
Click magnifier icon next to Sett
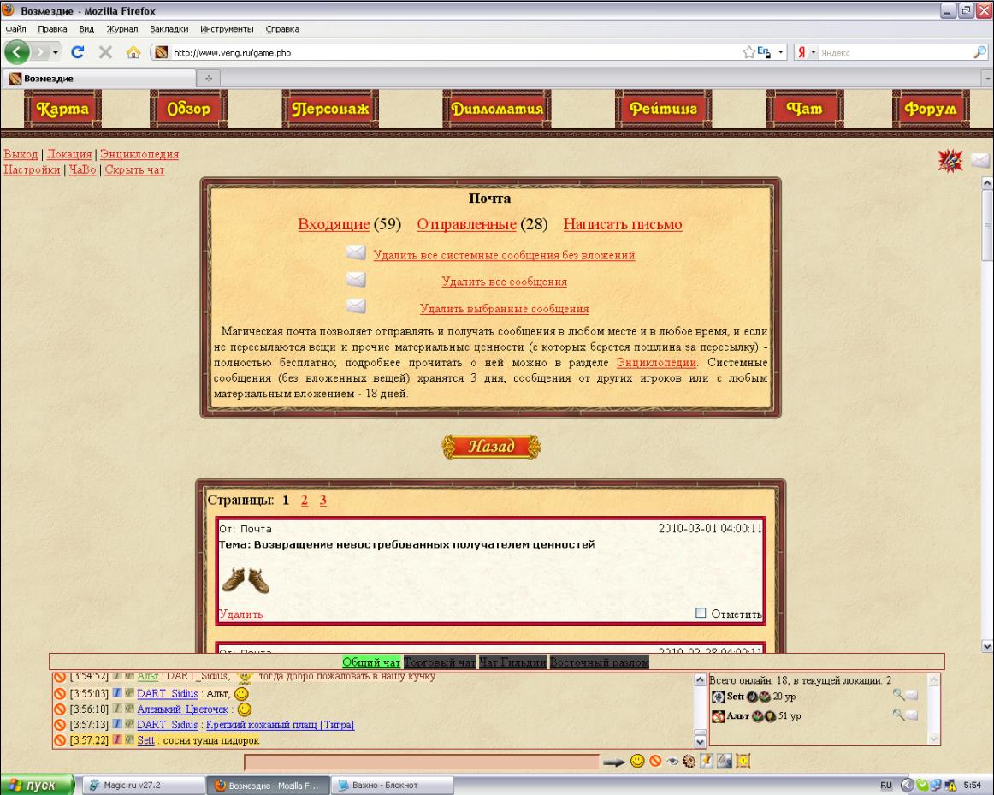897,695
